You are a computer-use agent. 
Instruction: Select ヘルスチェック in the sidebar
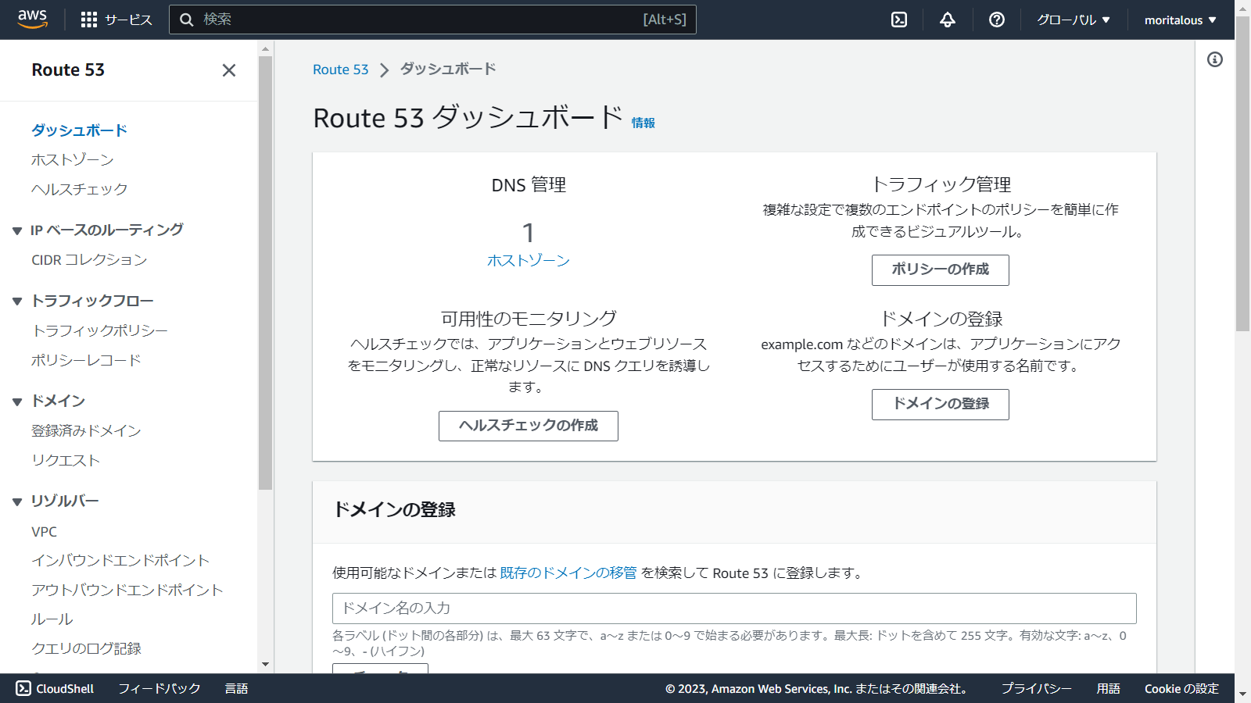[x=80, y=188]
